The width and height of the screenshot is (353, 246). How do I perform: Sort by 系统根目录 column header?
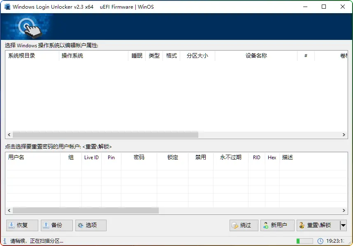32,56
